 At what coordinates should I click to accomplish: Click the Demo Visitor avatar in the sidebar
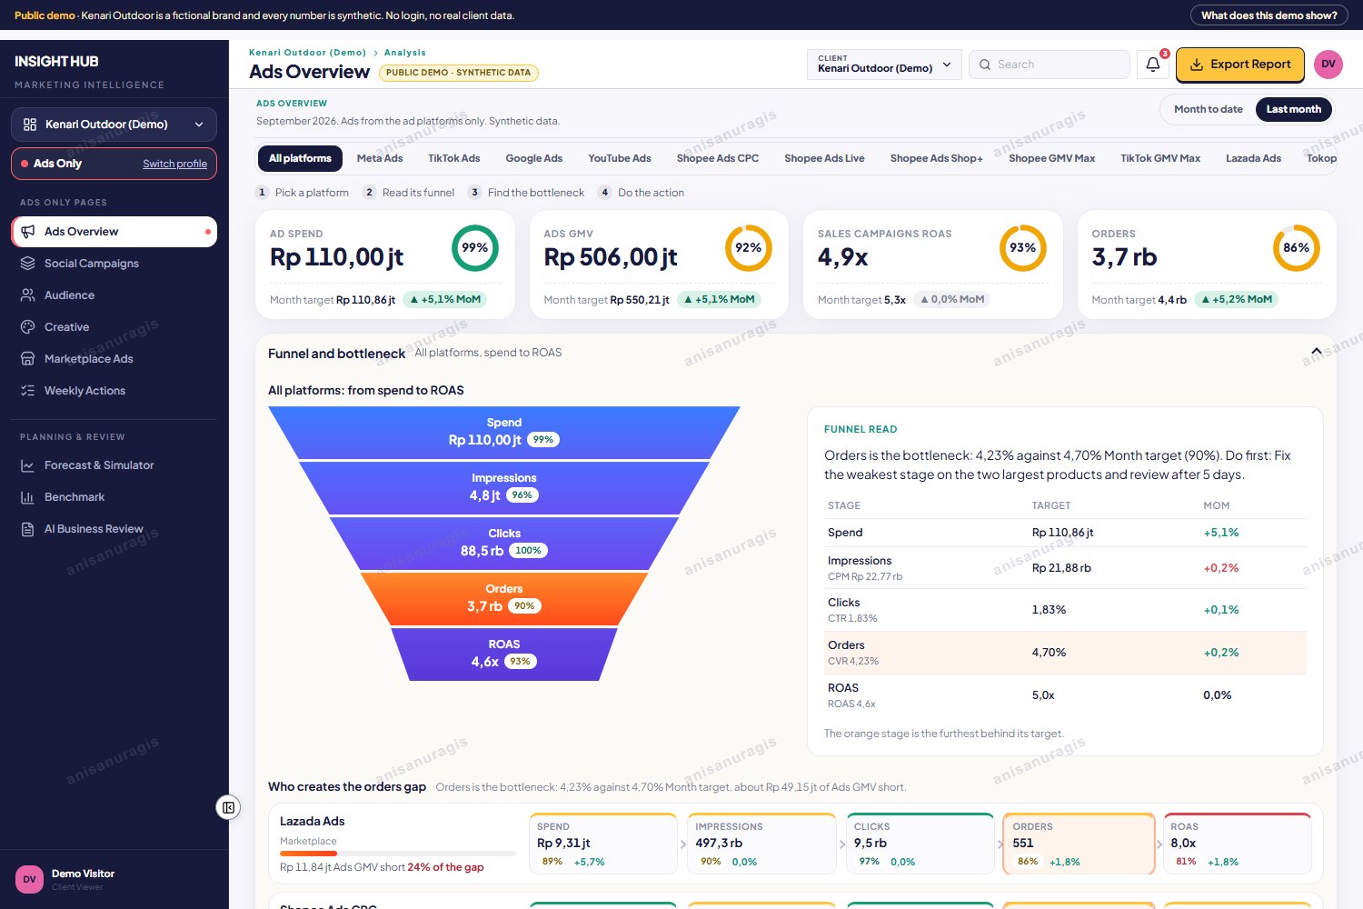[30, 879]
